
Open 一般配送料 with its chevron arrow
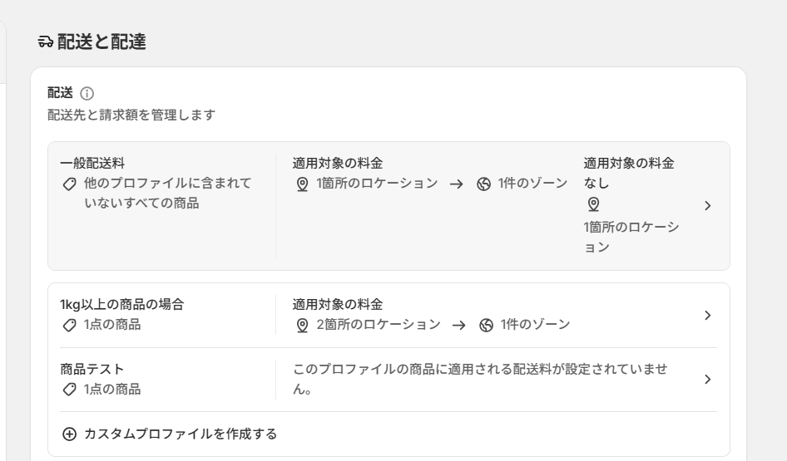(708, 206)
